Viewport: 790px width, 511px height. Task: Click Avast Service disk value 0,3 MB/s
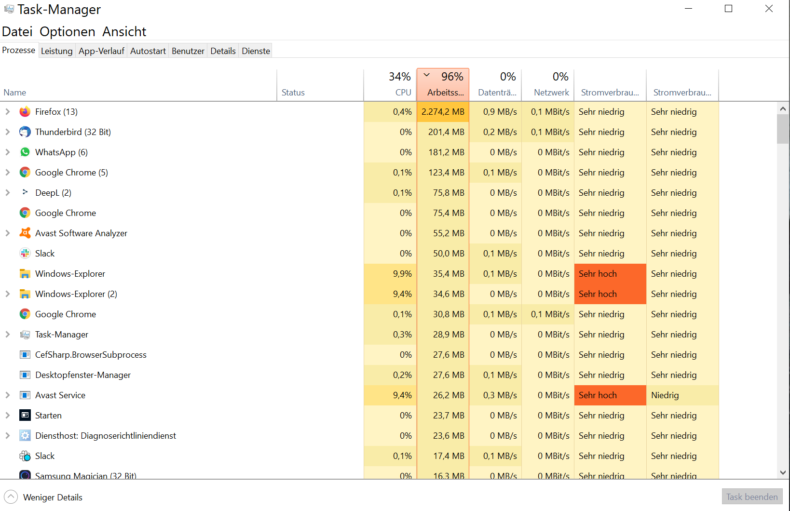coord(495,395)
